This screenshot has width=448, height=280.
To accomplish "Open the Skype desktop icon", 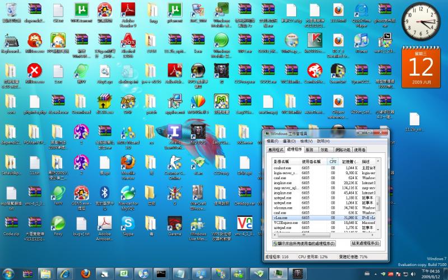I will [x=128, y=224].
